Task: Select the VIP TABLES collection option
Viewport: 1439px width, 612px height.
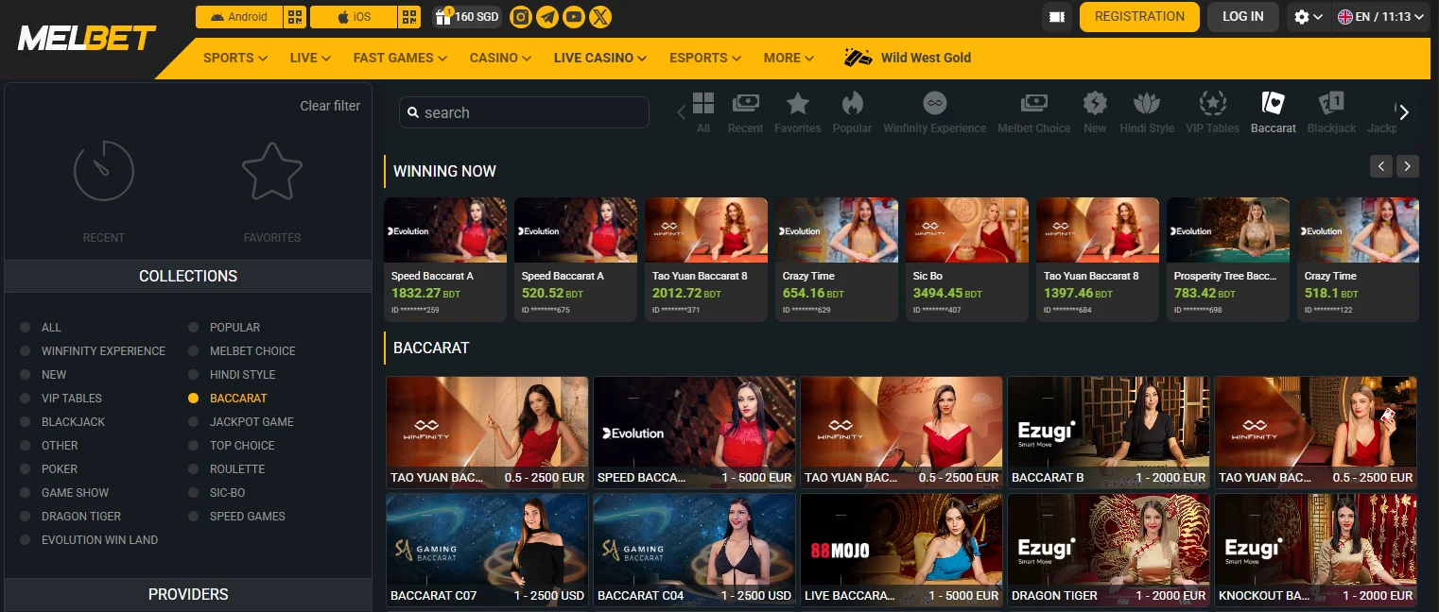Action: (61, 399)
